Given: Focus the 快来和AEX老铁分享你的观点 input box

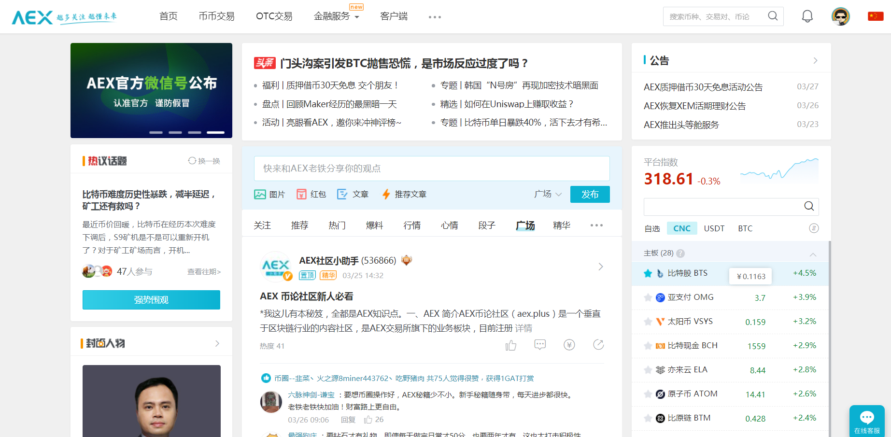Looking at the screenshot, I should point(432,169).
